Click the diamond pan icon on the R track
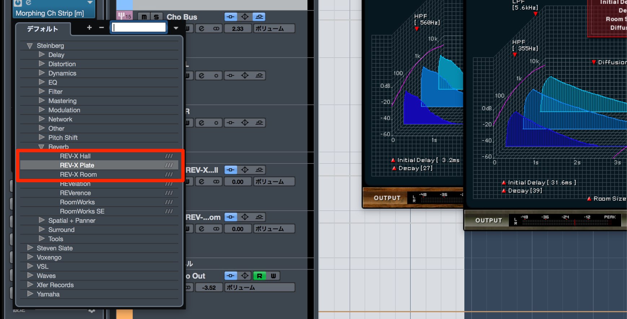The height and width of the screenshot is (319, 627). coord(245,123)
